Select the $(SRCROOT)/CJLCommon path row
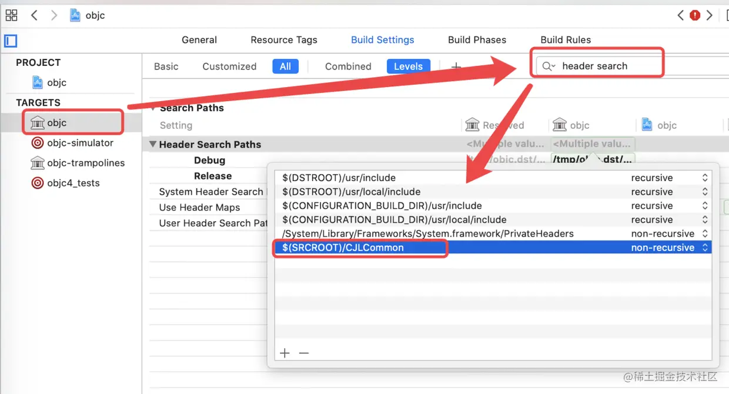This screenshot has width=729, height=394. pos(493,248)
